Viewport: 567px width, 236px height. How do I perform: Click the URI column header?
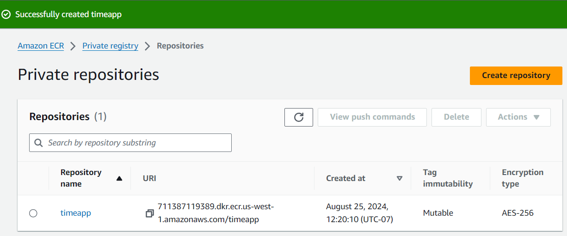(149, 178)
